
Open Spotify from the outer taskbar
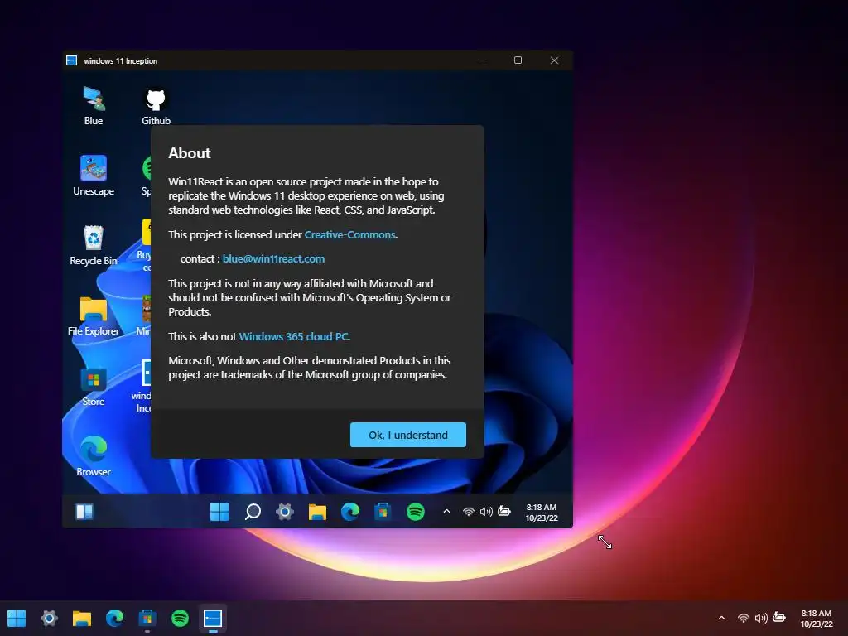(180, 618)
